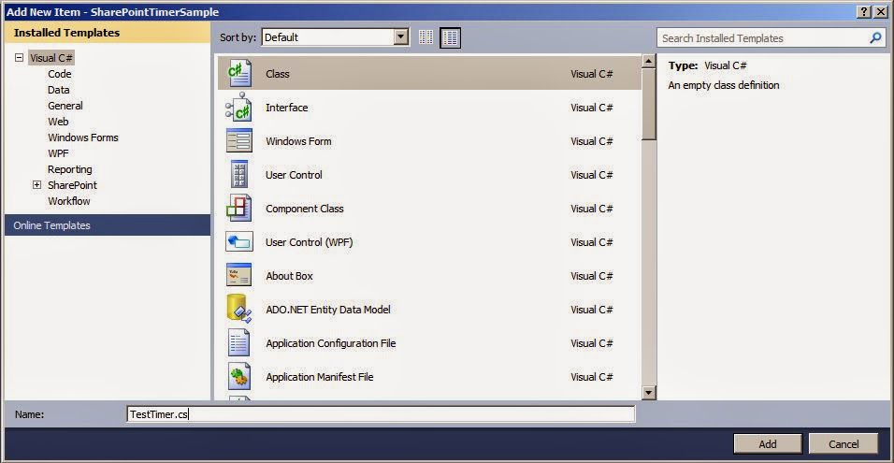The width and height of the screenshot is (894, 463).
Task: Select the Component Class icon
Action: click(x=239, y=209)
